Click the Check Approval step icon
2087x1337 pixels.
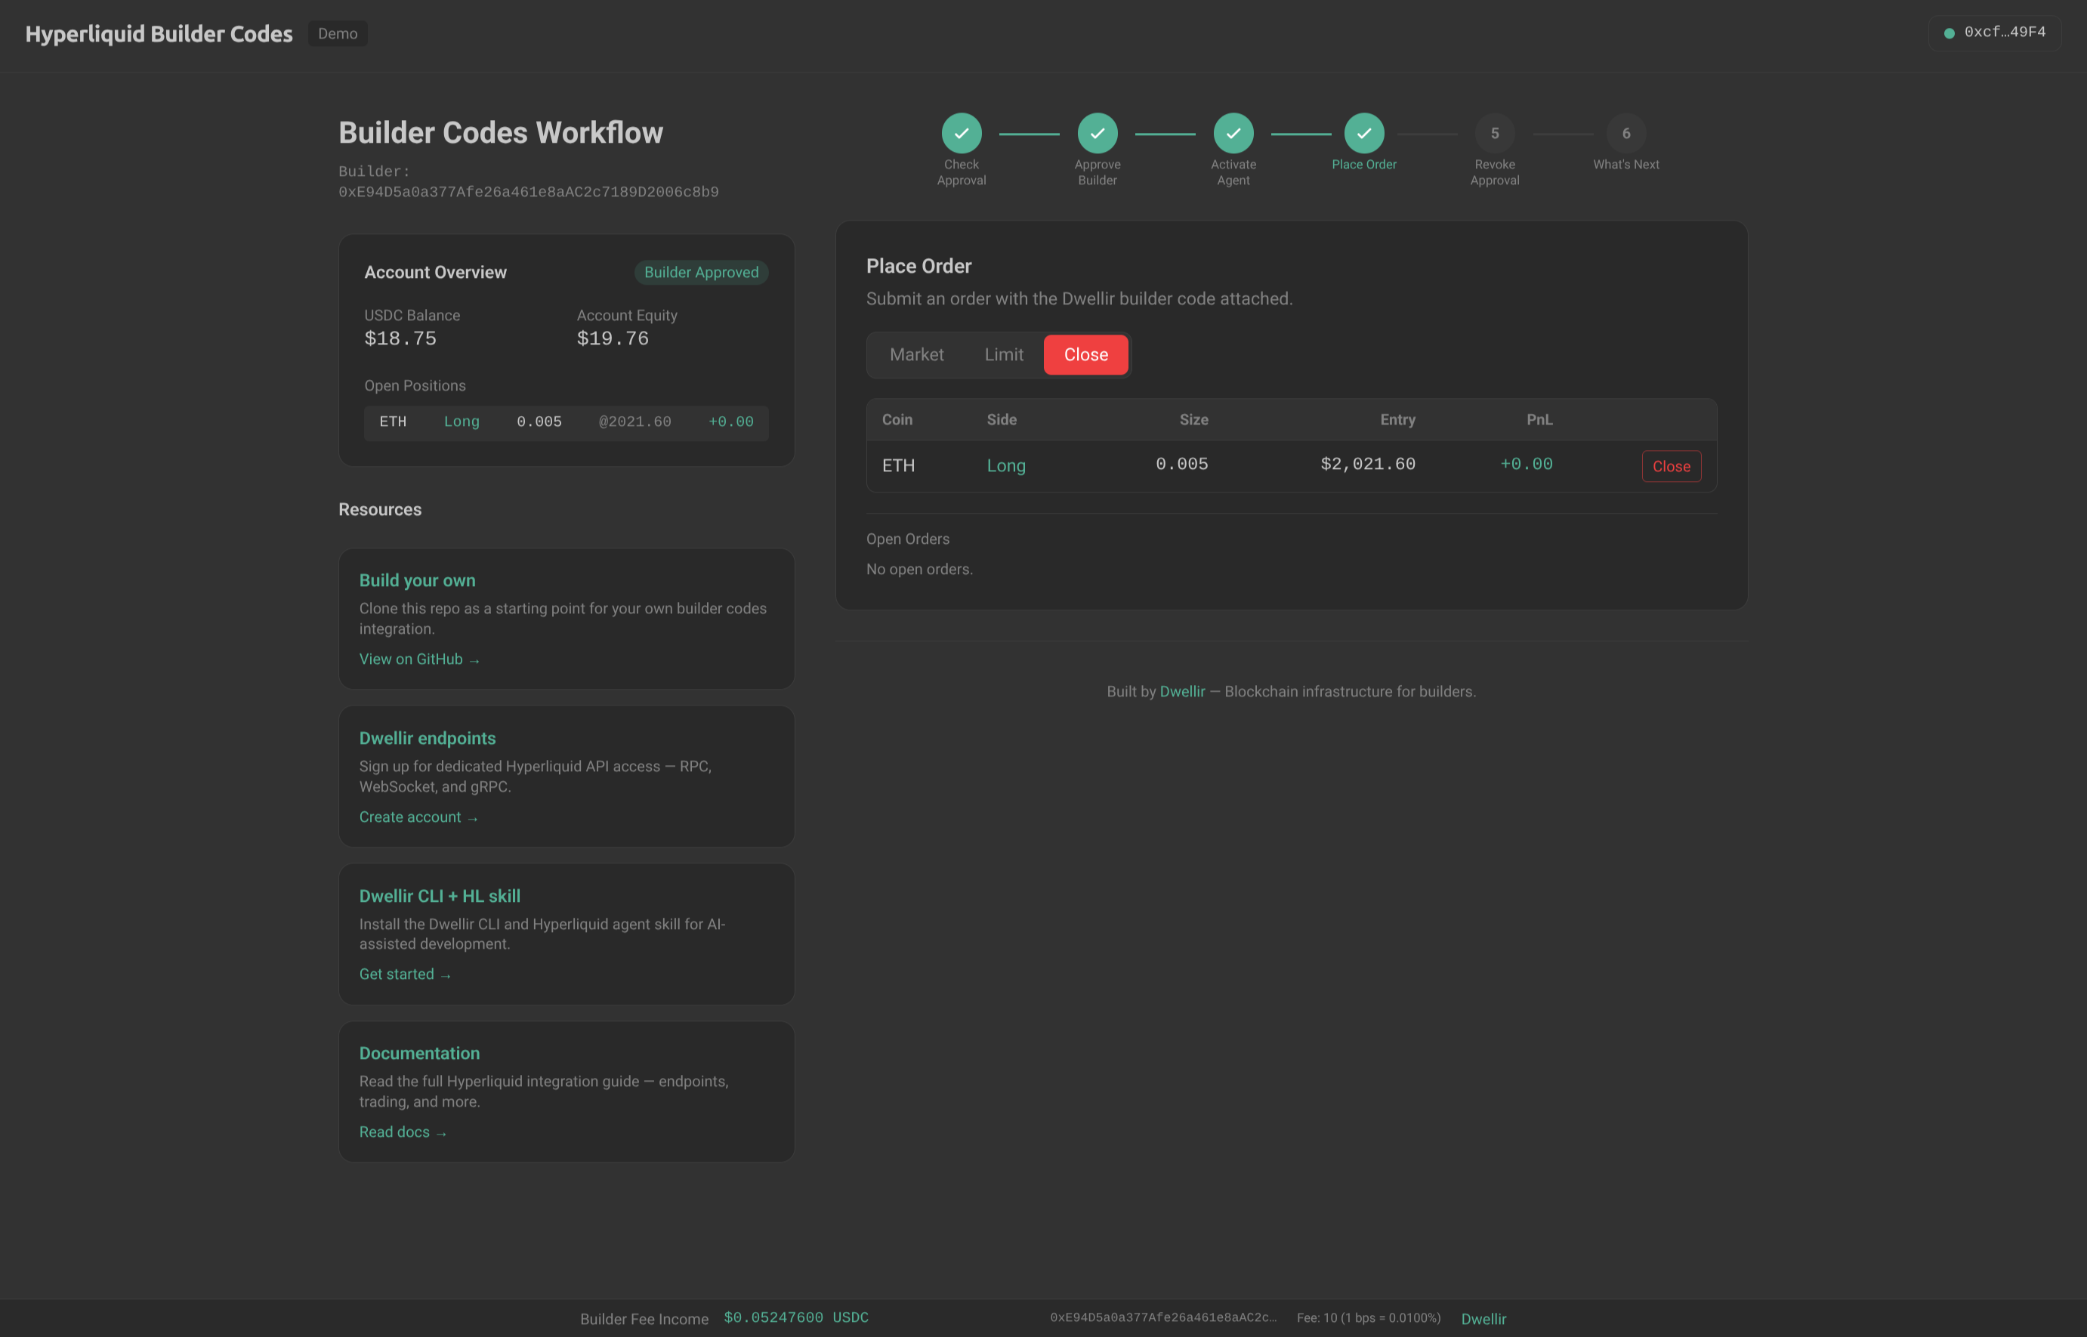click(x=961, y=133)
